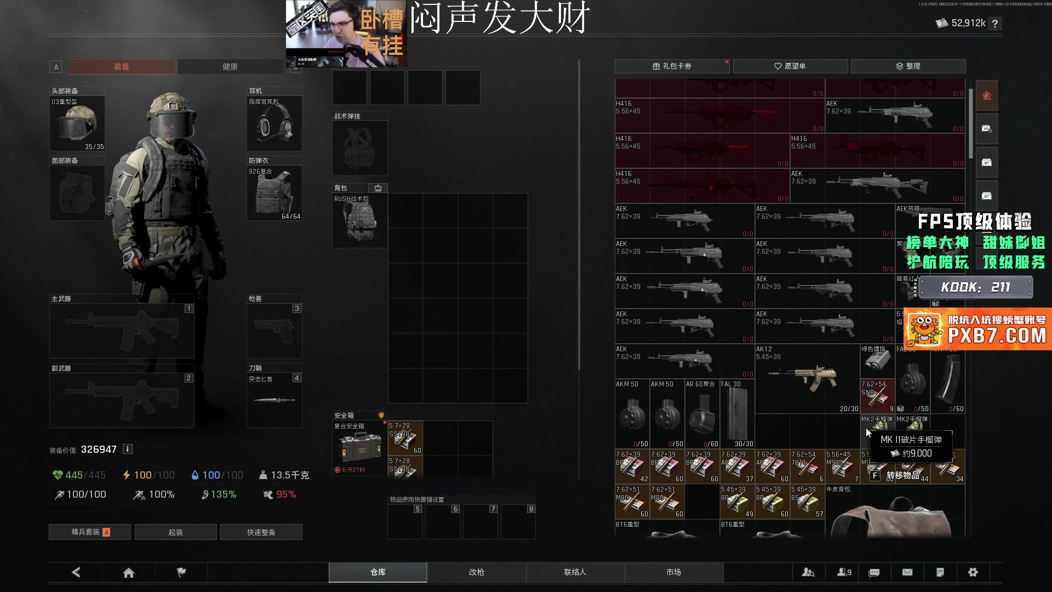This screenshot has height=592, width=1052.
Task: Click quick-use hotkey slot 8
Action: (x=518, y=522)
